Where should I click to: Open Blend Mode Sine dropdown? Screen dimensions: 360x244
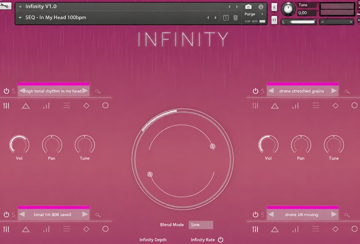tap(201, 225)
